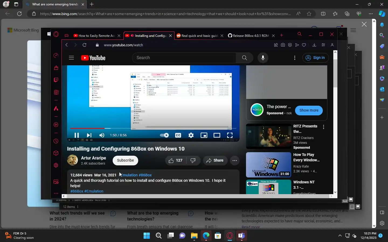Click the YouTube search input field
The height and width of the screenshot is (242, 388).
(x=184, y=58)
